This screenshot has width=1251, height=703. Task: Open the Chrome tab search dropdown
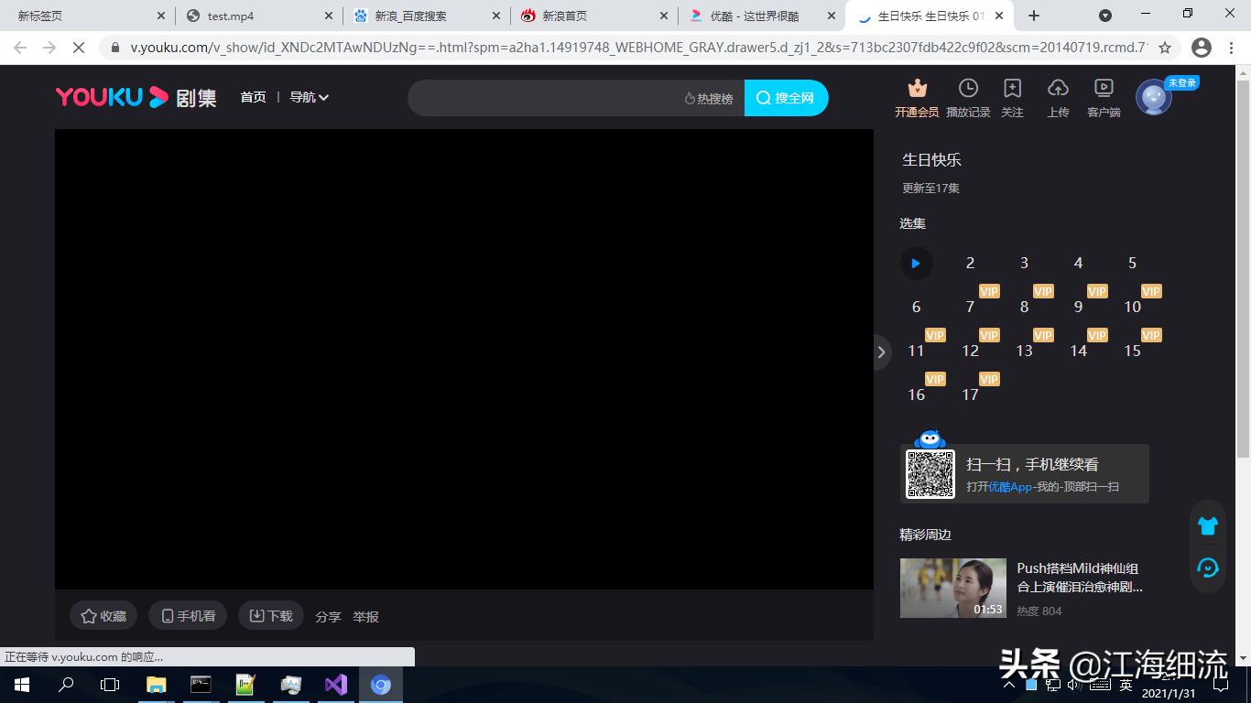pos(1105,16)
